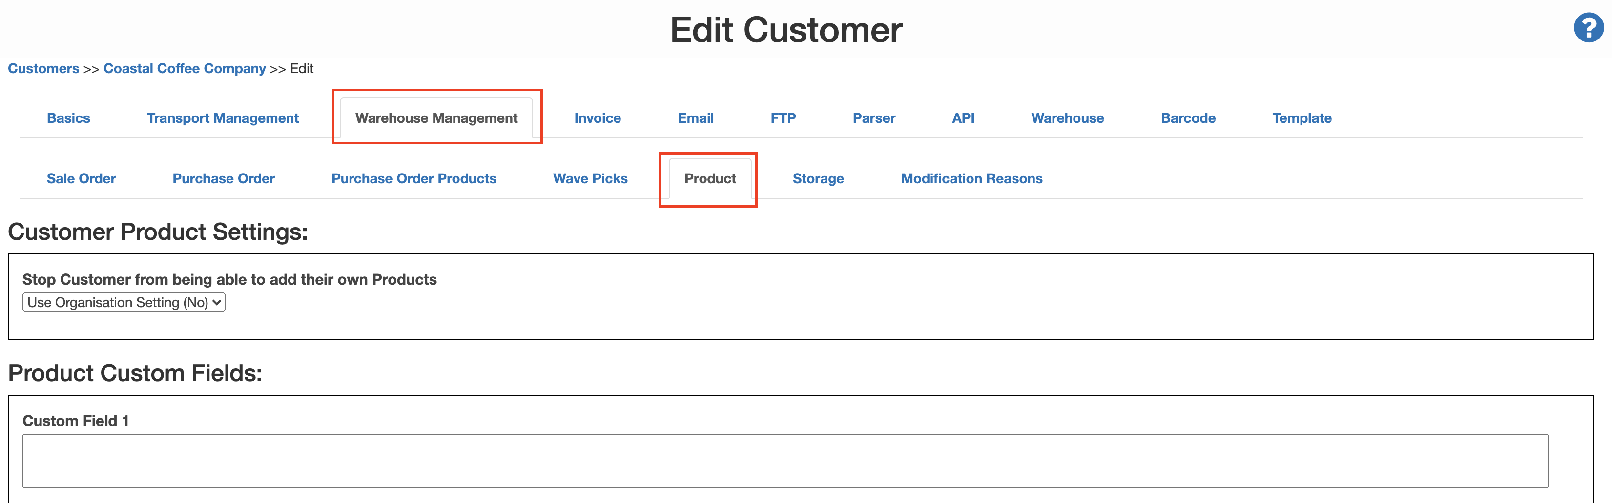The image size is (1612, 503).
Task: Switch to the Wave Picks sub-tab
Action: 589,178
